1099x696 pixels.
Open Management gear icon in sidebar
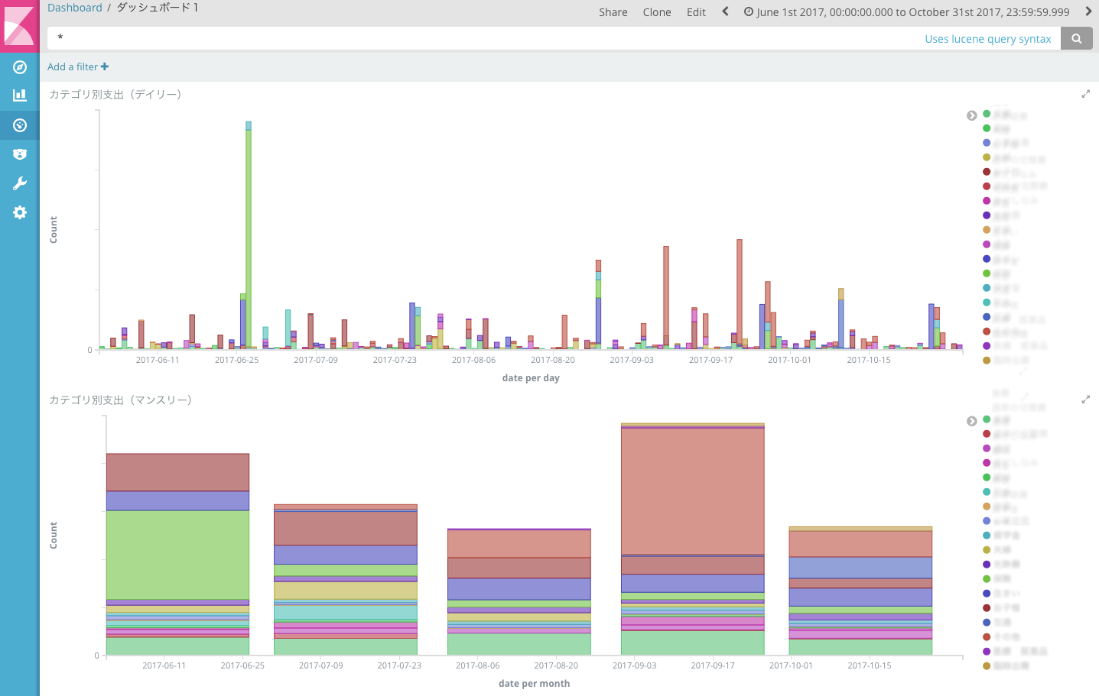(x=20, y=212)
